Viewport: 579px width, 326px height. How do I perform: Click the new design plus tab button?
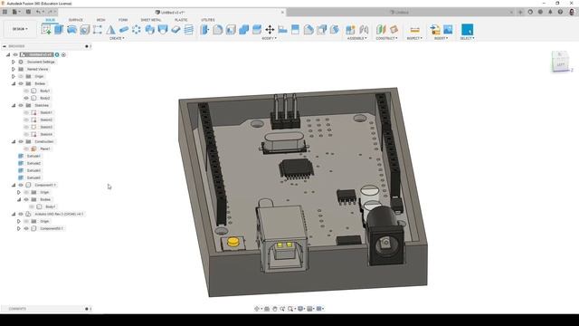pyautogui.click(x=520, y=12)
